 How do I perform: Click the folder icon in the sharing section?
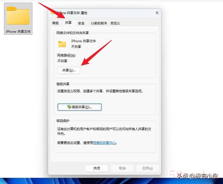pos(62,44)
